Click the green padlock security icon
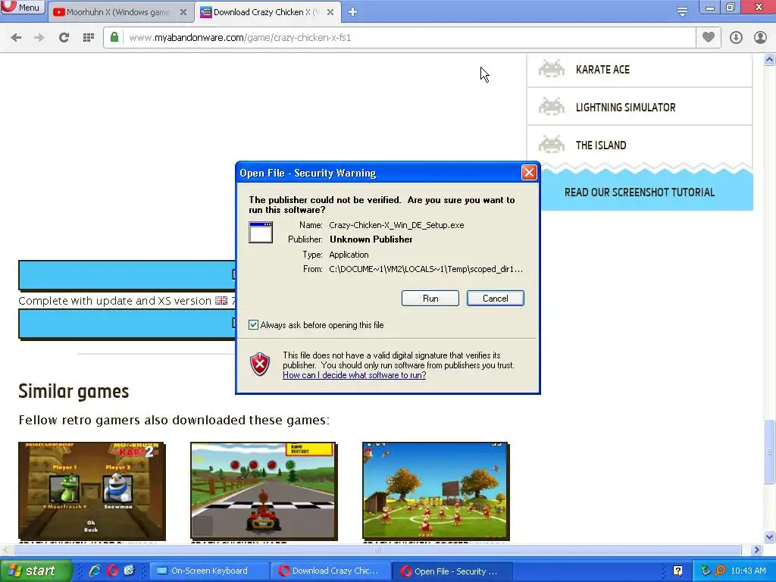Viewport: 776px width, 582px height. tap(114, 37)
